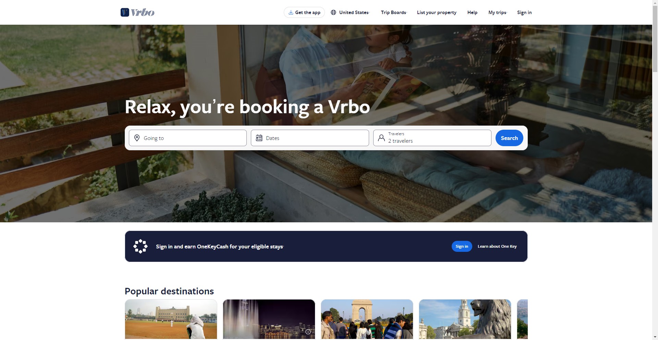Open Trip Boards from the top navigation
Viewport: 658px width, 340px height.
pos(393,12)
